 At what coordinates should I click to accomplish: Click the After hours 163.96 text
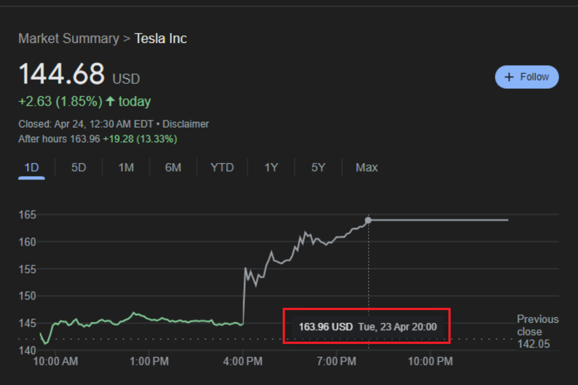[x=59, y=139]
